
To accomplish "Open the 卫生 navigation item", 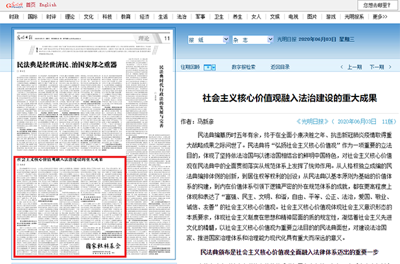I will coord(219,17).
